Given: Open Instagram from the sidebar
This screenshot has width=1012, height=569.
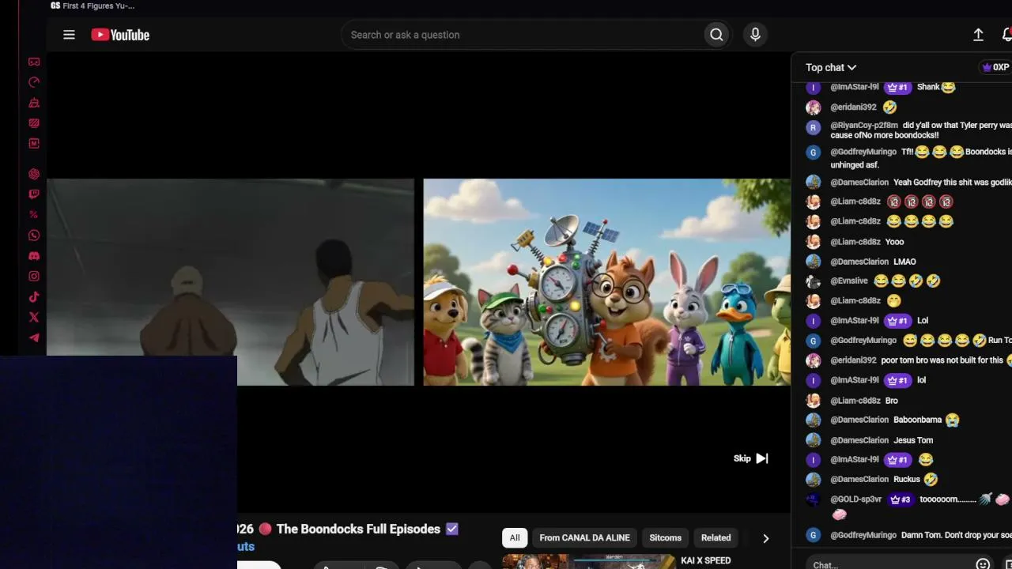Looking at the screenshot, I should (34, 277).
